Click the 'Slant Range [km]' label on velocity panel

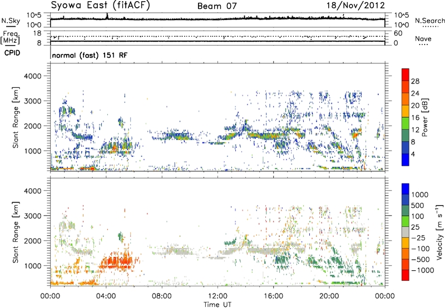[x=16, y=232]
